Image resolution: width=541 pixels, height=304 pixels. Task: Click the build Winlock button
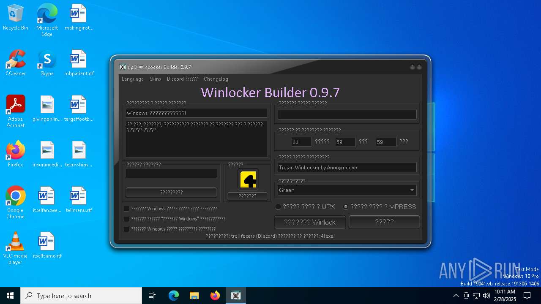pyautogui.click(x=310, y=222)
